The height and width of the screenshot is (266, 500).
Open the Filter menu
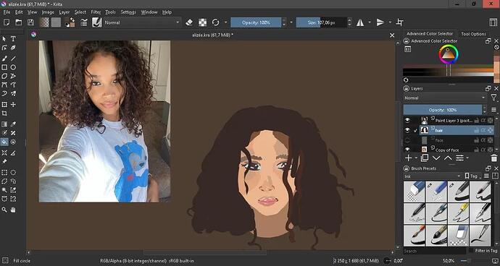[x=96, y=12]
